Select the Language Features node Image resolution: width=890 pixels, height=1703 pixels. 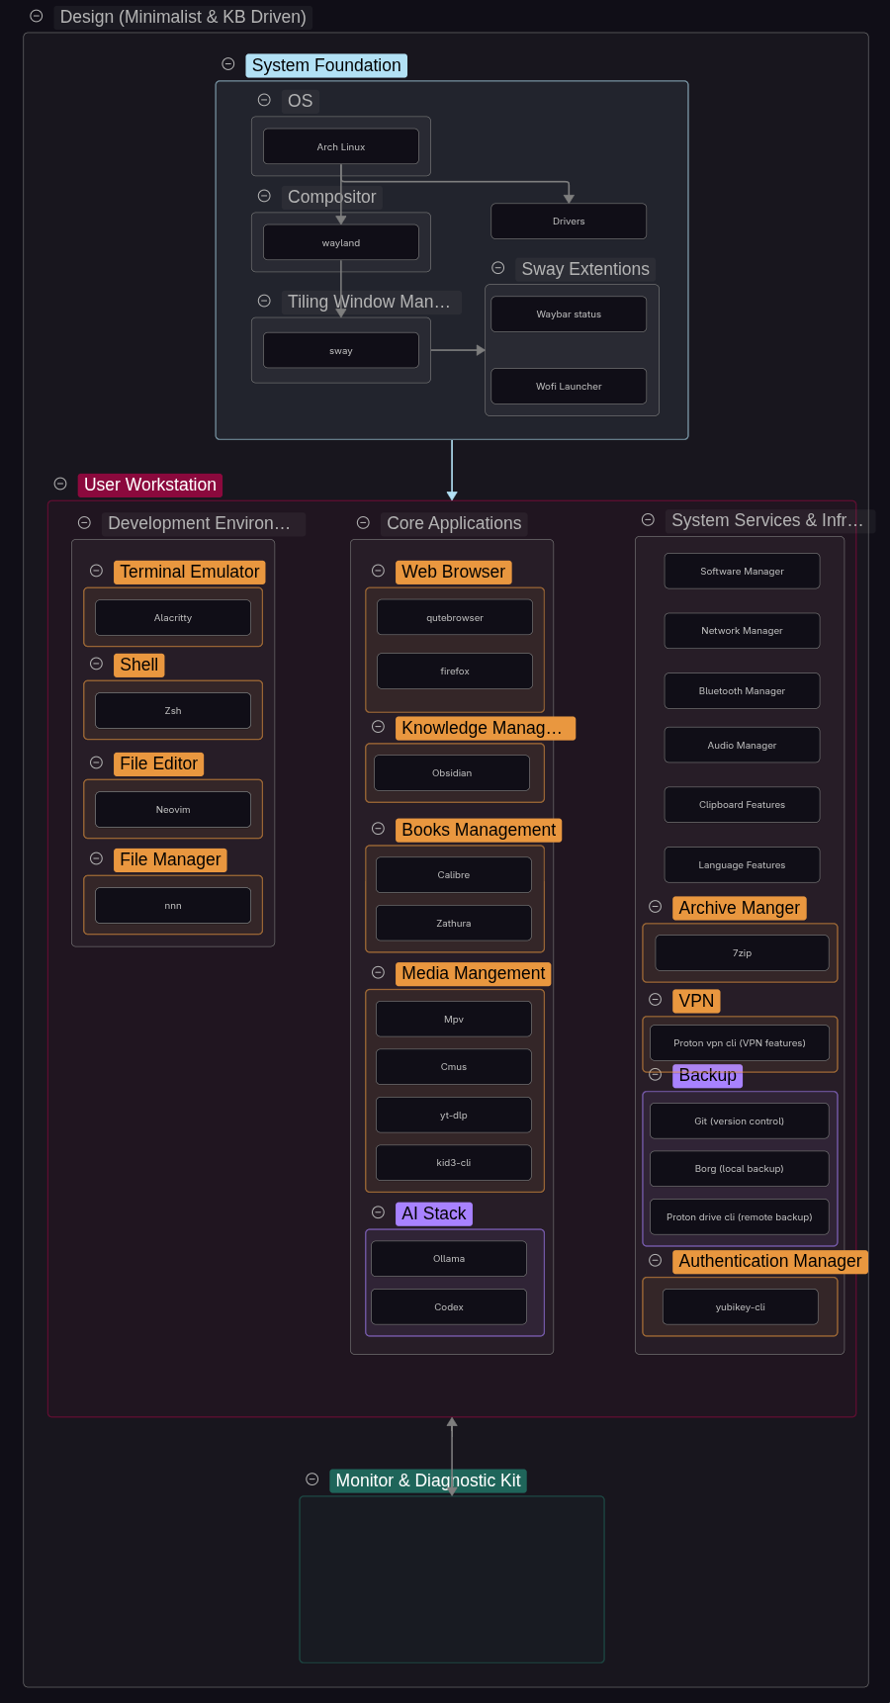(742, 864)
